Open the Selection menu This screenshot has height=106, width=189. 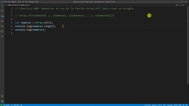click(x=14, y=2)
